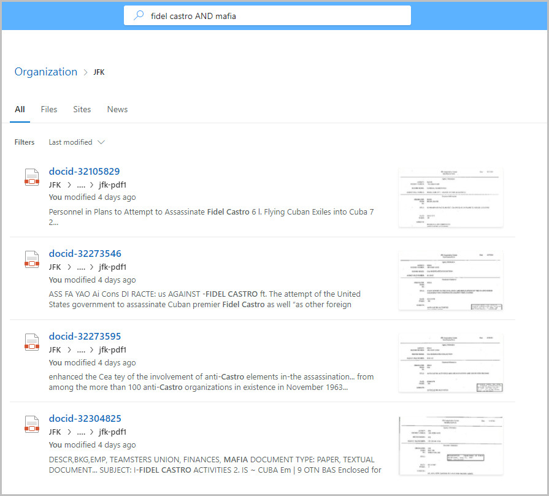Switch to the Sites tab
The width and height of the screenshot is (549, 496).
point(82,109)
